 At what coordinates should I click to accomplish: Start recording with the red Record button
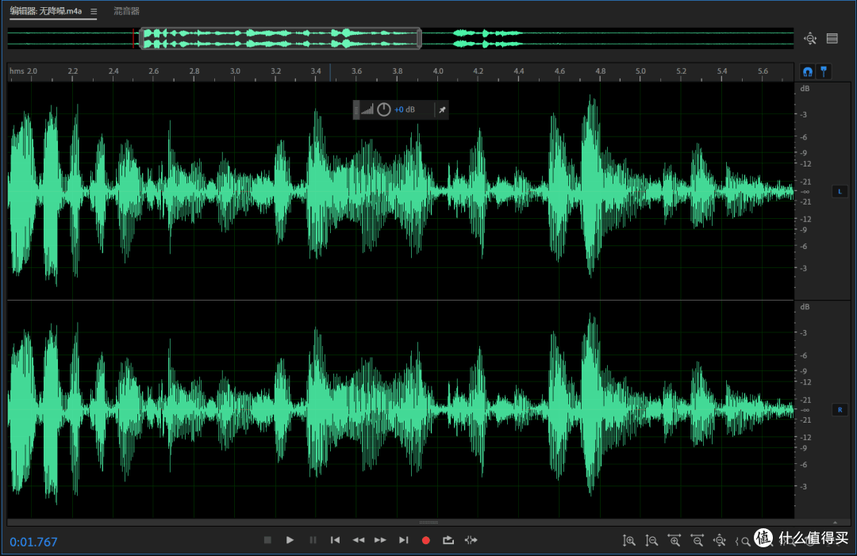tap(426, 540)
